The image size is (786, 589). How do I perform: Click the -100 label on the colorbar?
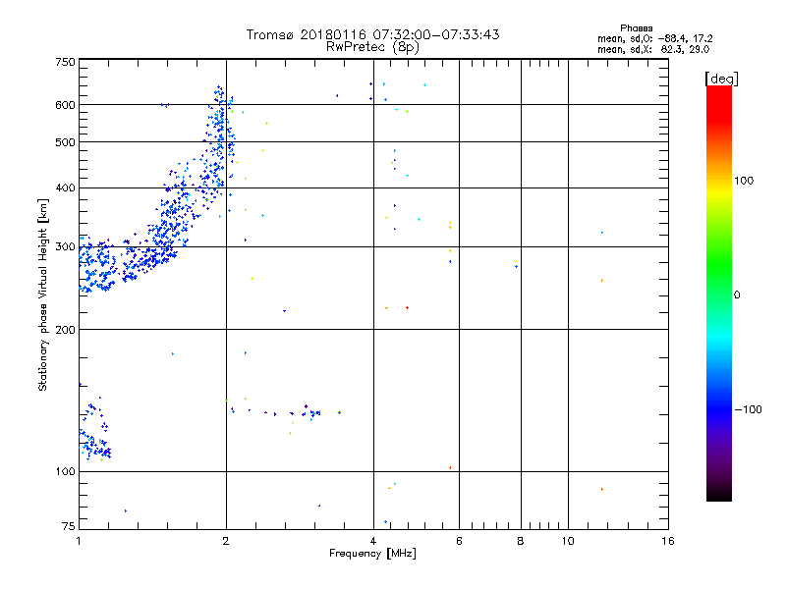(x=748, y=409)
